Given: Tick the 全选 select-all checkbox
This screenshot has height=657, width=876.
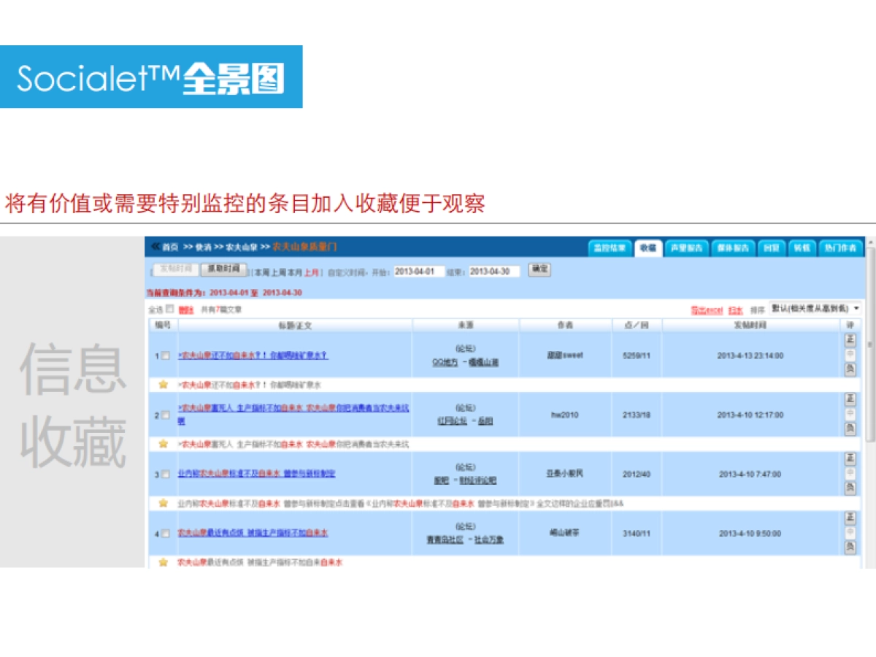Looking at the screenshot, I should (x=170, y=309).
